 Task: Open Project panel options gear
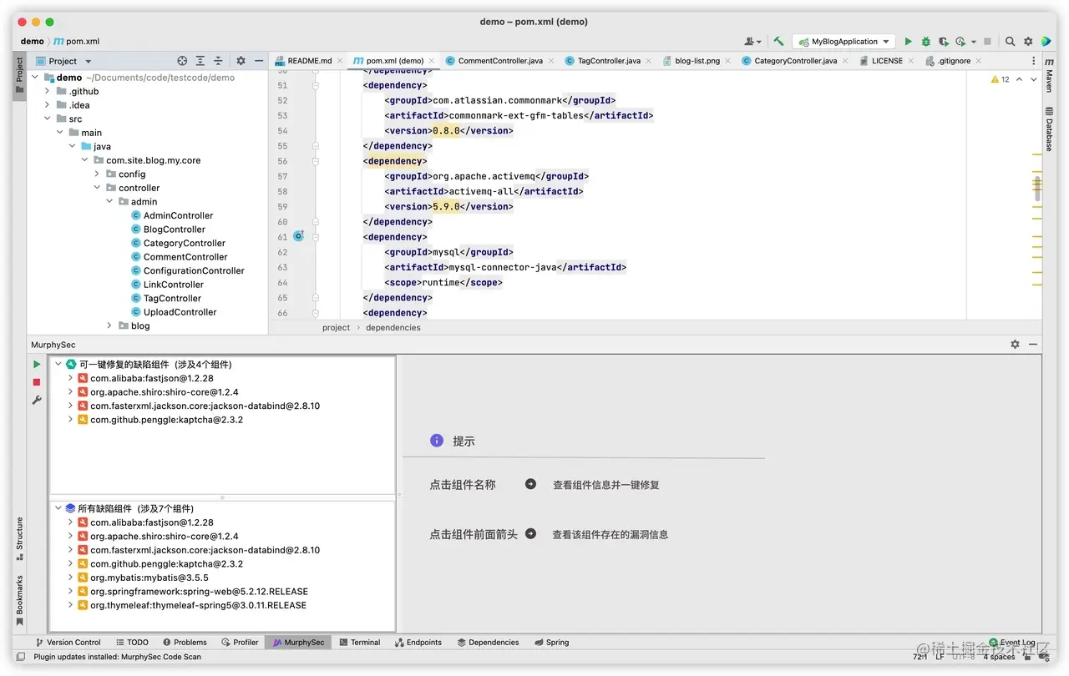pos(241,61)
